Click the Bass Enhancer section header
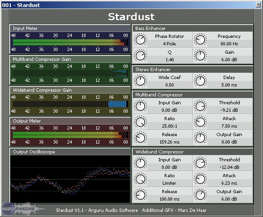 192,29
